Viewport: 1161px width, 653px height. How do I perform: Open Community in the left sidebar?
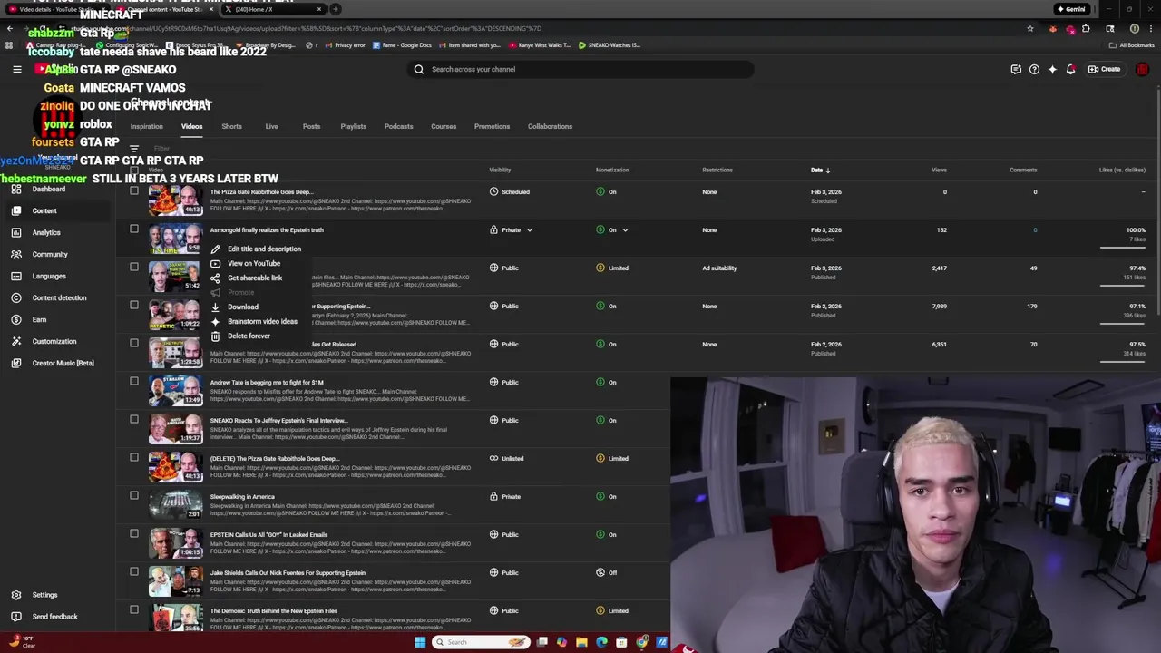pos(49,254)
